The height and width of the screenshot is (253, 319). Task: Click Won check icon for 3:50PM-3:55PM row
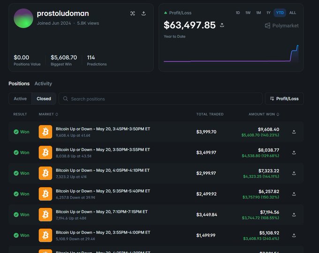16,153
